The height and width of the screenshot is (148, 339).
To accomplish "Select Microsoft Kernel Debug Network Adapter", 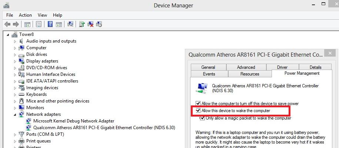I will point(73,121).
